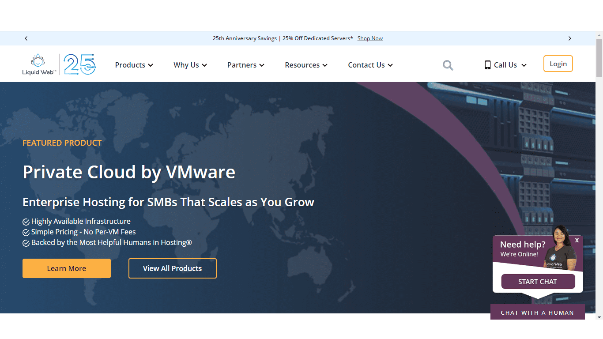Click the chat agent photo
This screenshot has height=339, width=603.
pyautogui.click(x=560, y=248)
